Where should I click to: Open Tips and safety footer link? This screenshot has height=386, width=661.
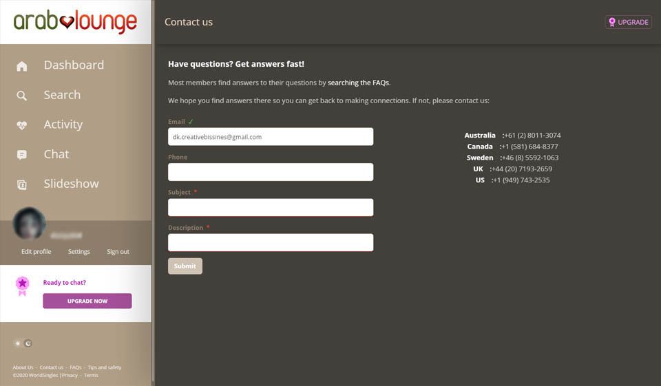point(105,367)
